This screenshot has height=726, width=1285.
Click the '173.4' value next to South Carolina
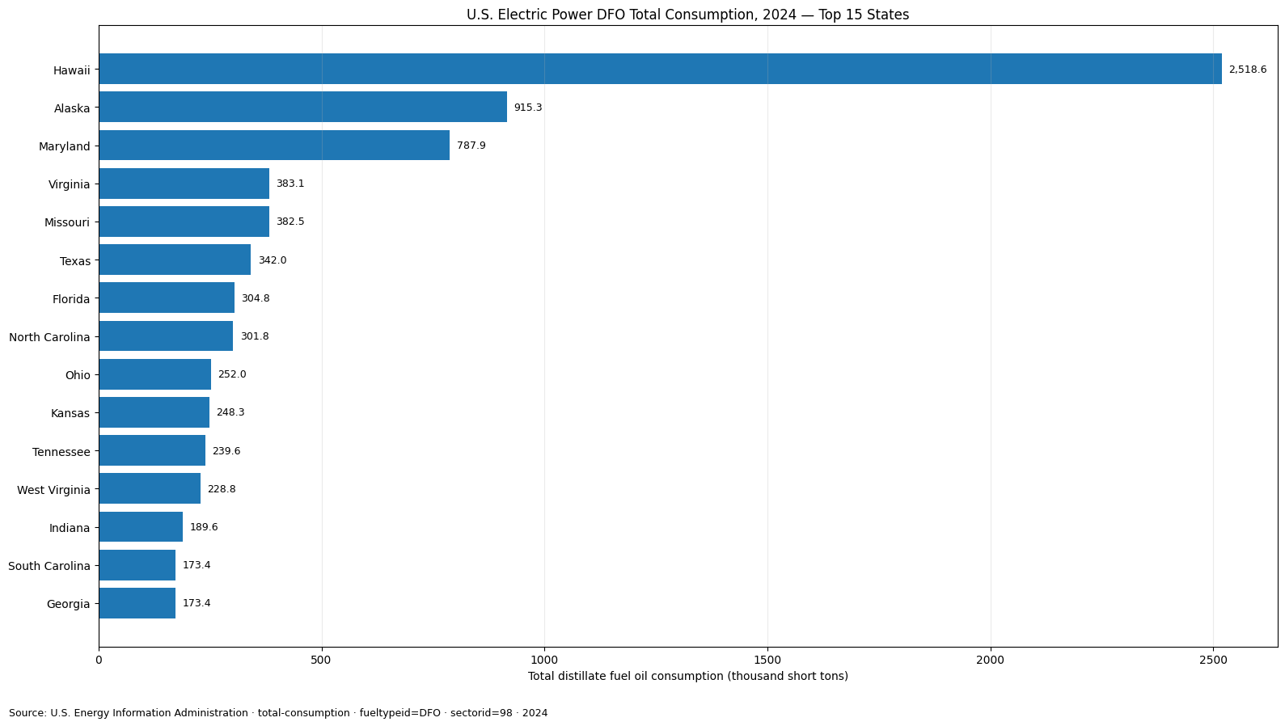coord(197,565)
